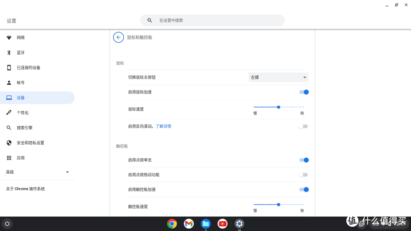Adjust the 鼠标速度 slider
This screenshot has width=411, height=231.
(x=278, y=107)
